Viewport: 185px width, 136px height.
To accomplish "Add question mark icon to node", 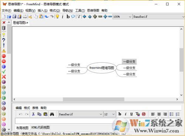I will [4, 40].
